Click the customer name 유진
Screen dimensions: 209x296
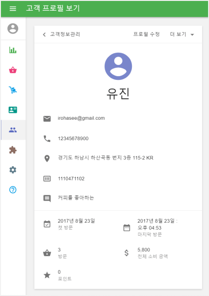[118, 94]
